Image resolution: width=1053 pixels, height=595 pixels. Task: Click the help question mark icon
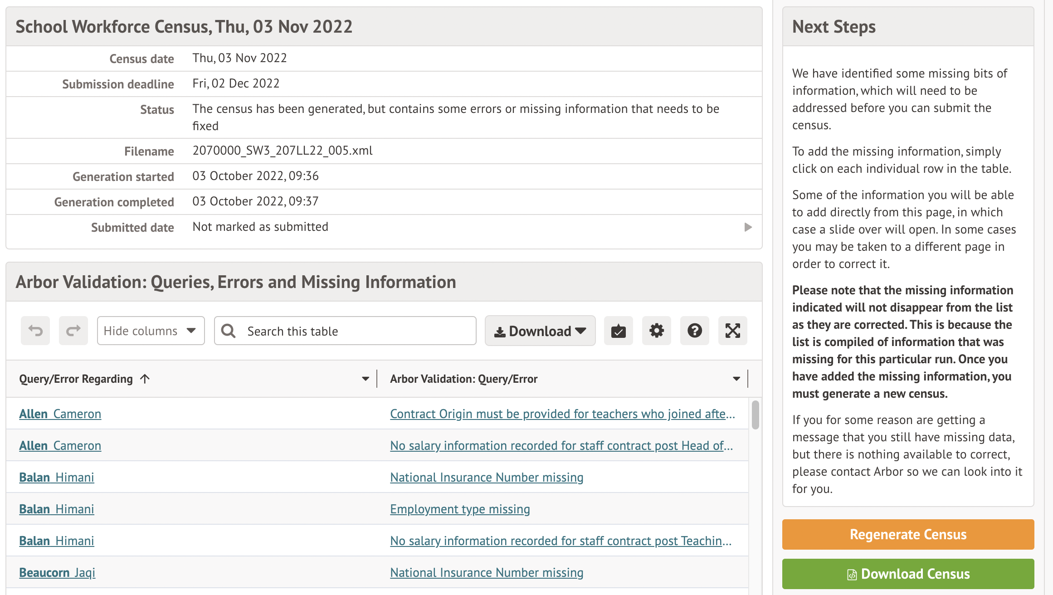(x=694, y=331)
